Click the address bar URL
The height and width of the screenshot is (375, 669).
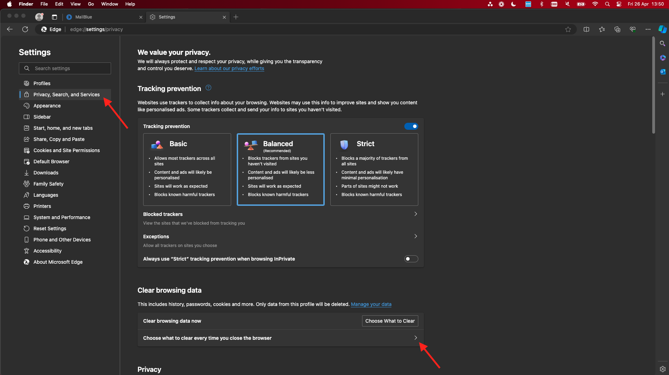click(96, 29)
